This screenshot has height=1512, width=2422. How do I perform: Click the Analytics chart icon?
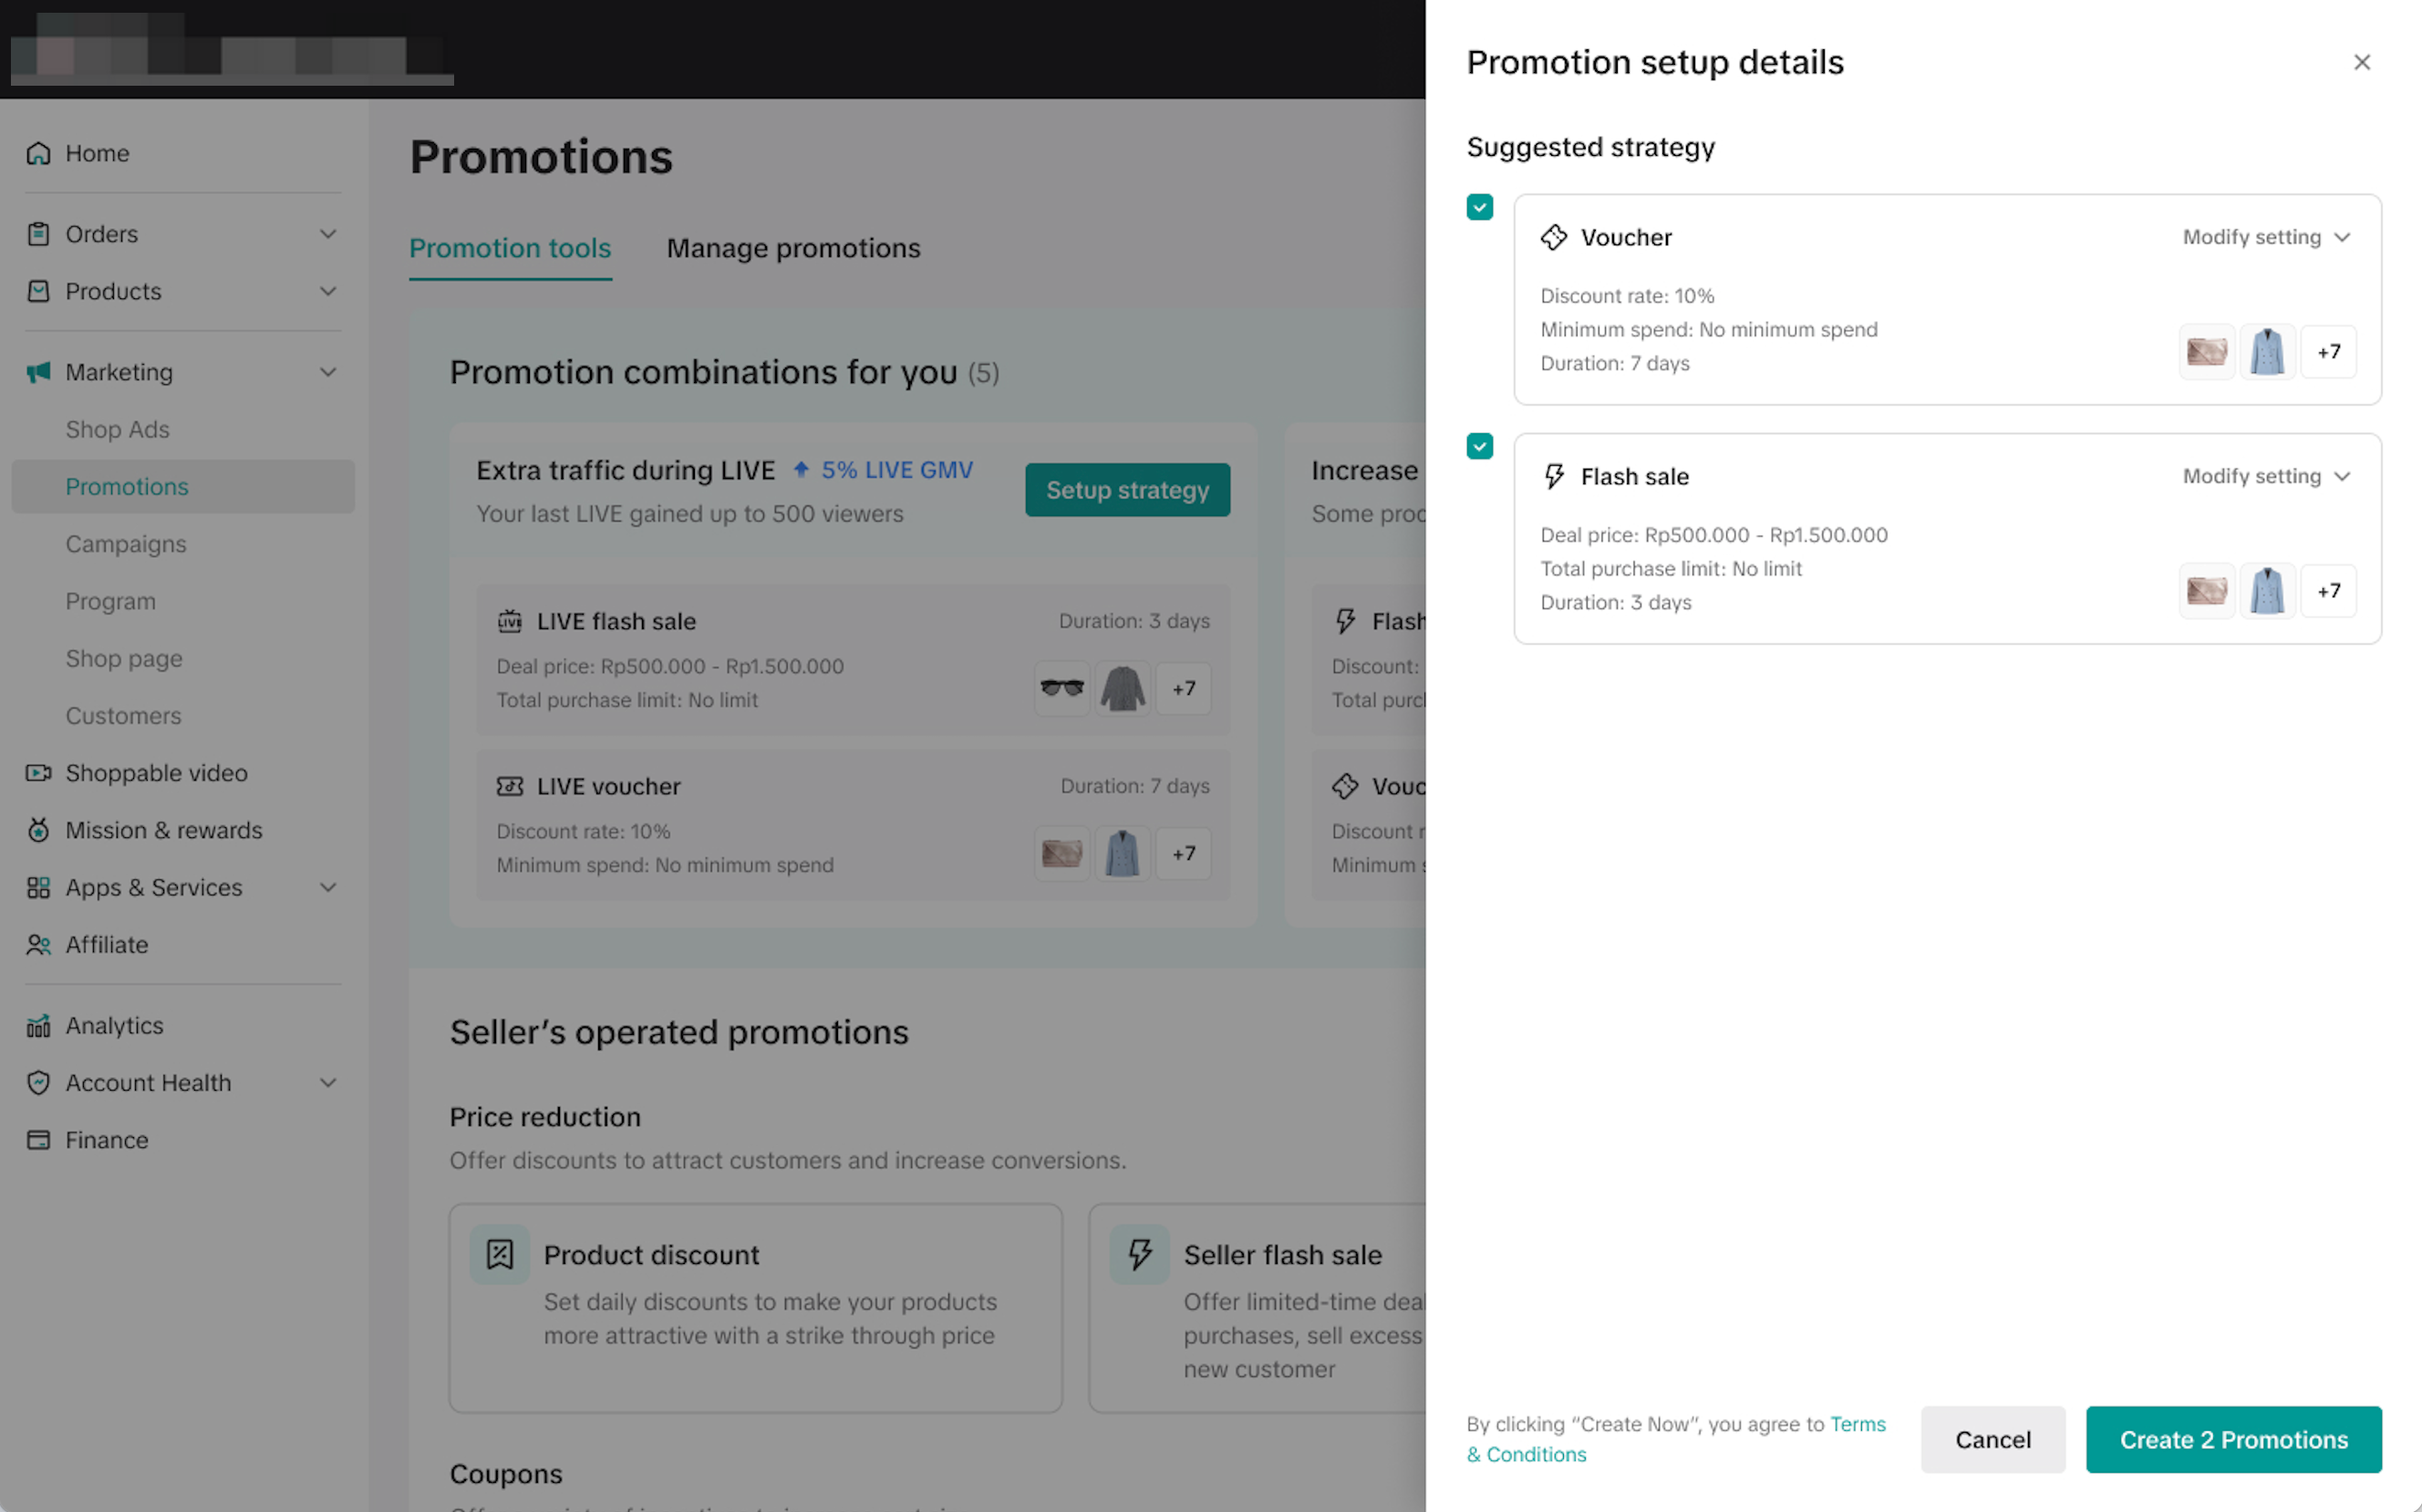38,1026
